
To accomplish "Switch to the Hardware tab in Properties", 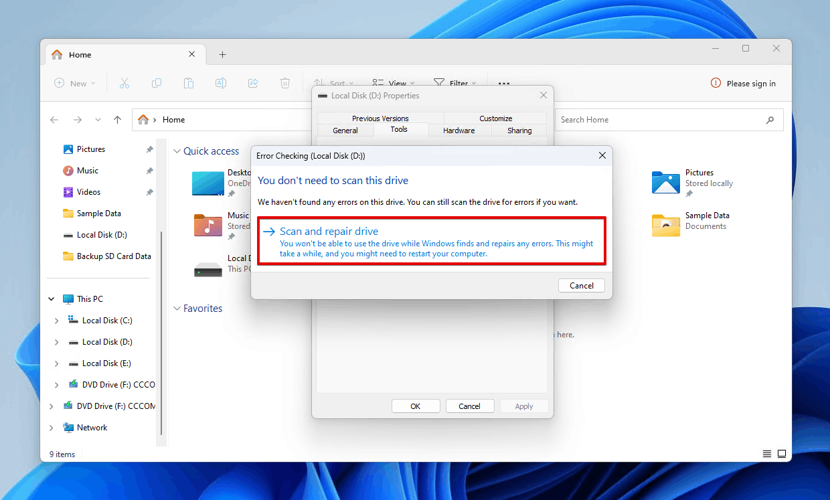I will click(459, 131).
